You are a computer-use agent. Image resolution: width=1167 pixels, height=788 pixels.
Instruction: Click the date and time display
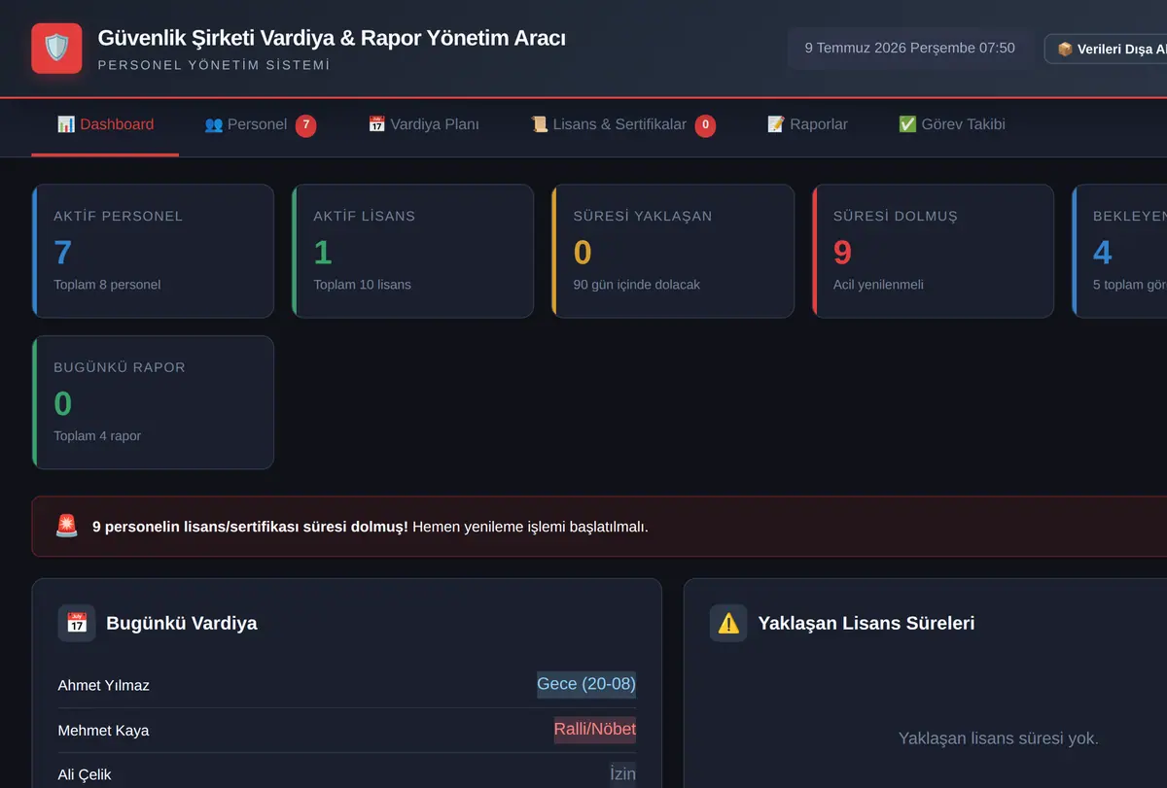coord(909,48)
